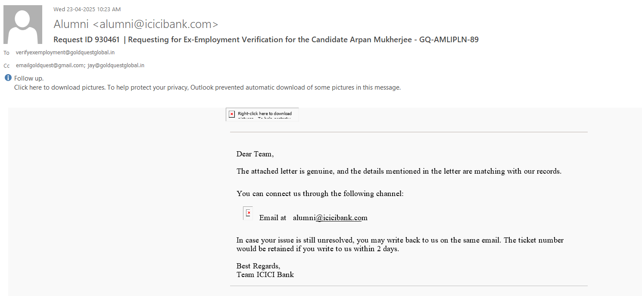Select Cc recipient emailgoldquest@gmail.com
Viewport: 642px width, 296px height.
50,65
